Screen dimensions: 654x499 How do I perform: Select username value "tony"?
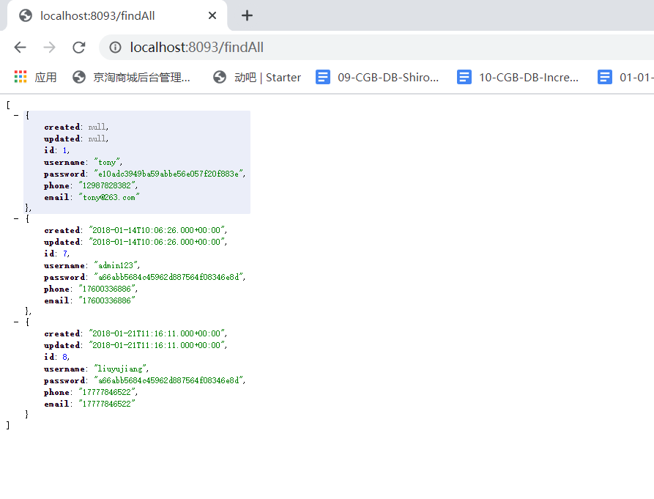click(x=107, y=162)
